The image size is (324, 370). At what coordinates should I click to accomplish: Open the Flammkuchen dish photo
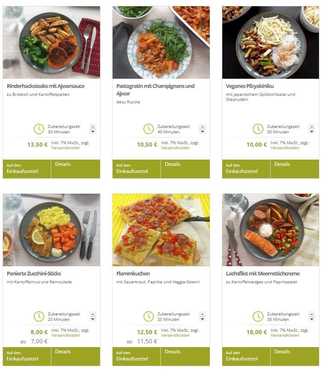161,230
